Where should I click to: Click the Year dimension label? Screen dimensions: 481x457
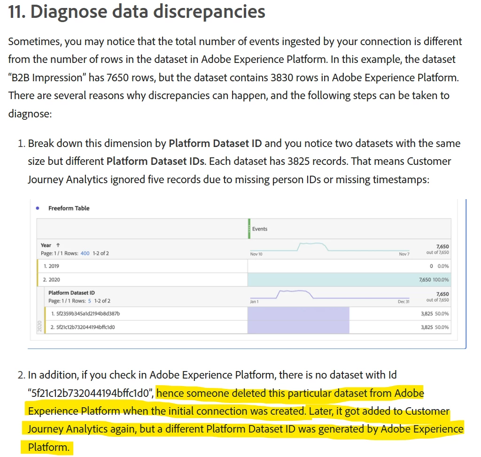(46, 245)
